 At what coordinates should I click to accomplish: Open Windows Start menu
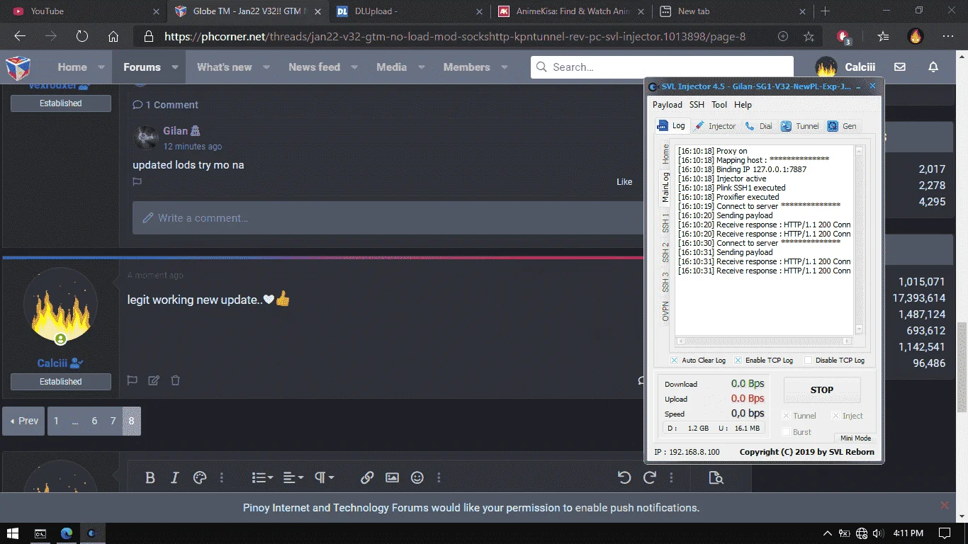[x=13, y=533]
